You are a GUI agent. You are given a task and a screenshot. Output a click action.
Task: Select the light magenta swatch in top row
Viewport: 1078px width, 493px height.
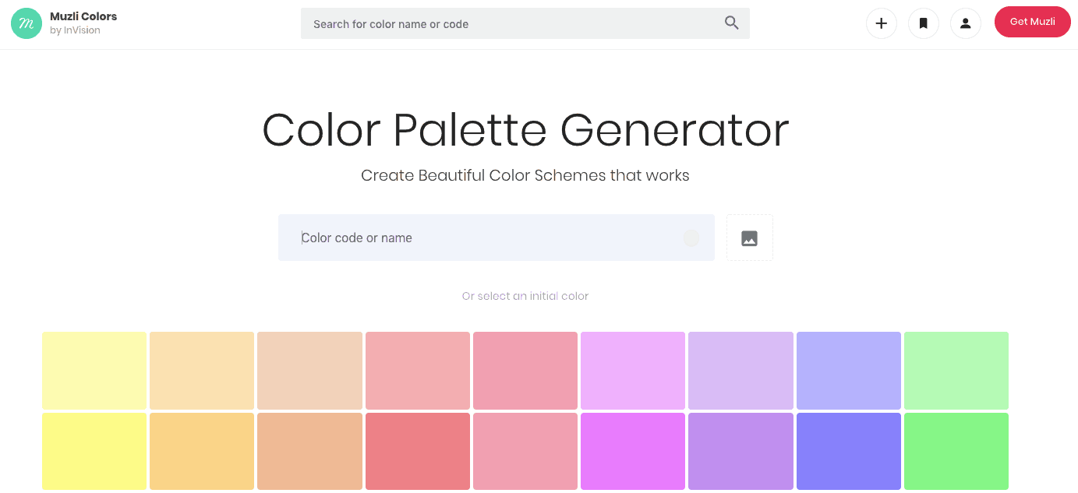pos(633,371)
